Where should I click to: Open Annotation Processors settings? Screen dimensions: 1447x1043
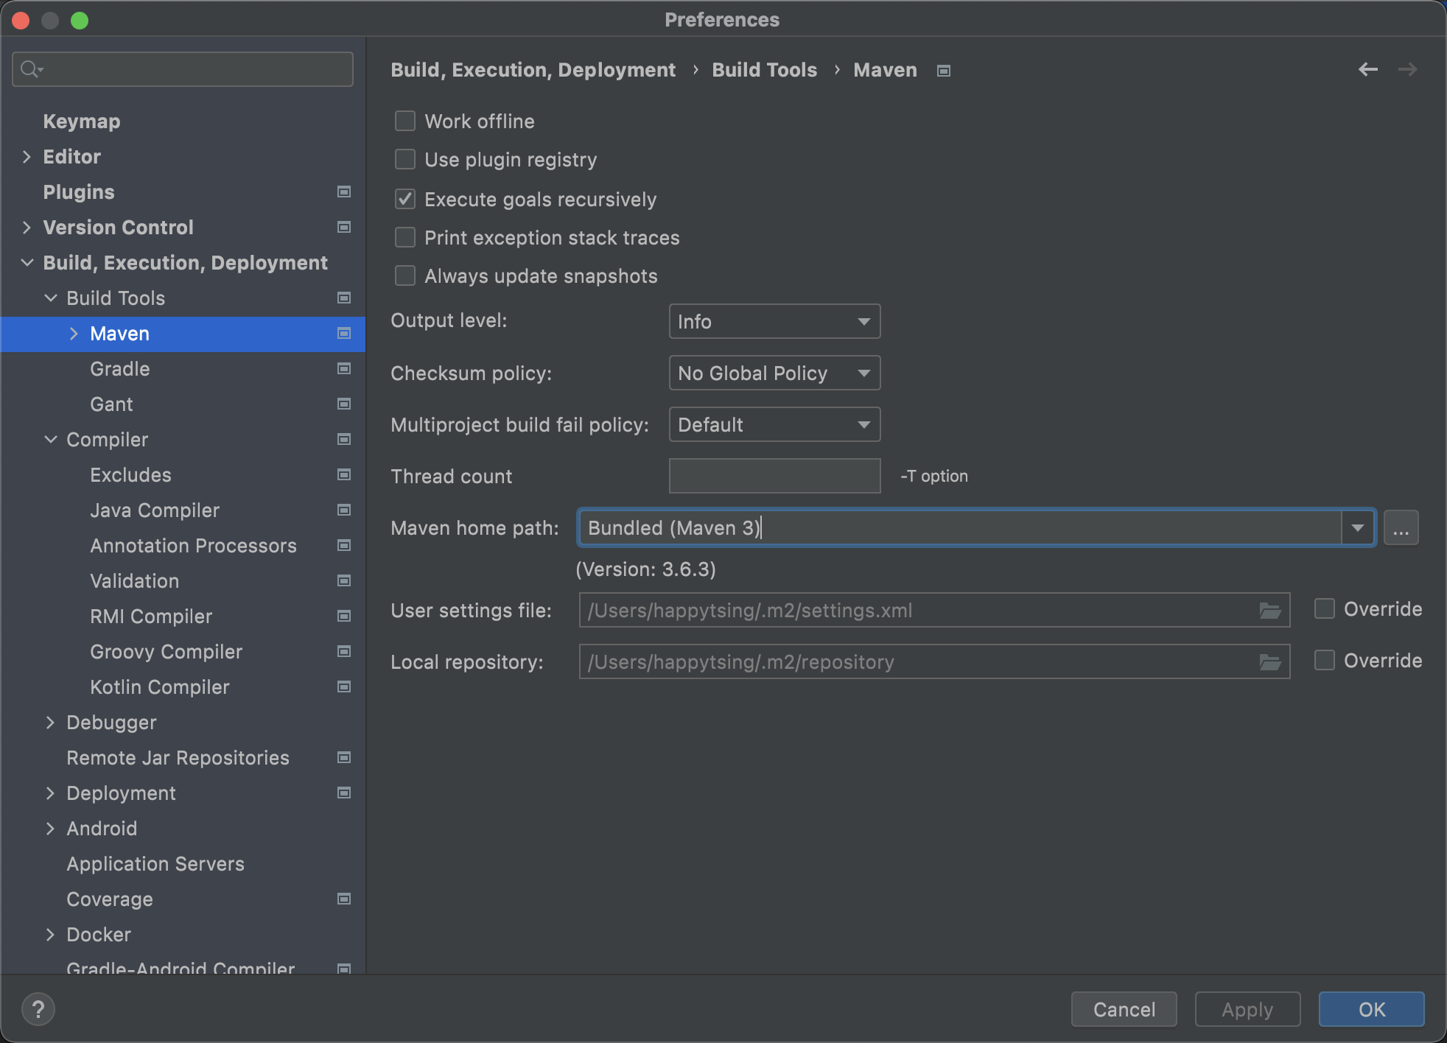point(193,546)
